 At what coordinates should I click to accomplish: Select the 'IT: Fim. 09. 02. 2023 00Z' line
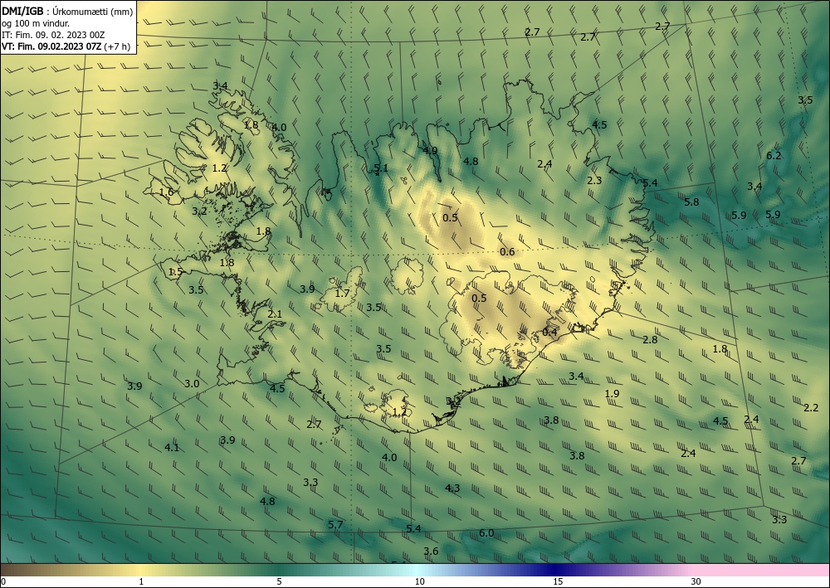pyautogui.click(x=53, y=35)
